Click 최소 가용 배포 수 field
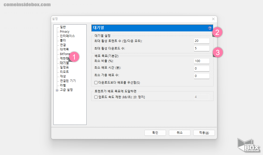 click(x=202, y=76)
